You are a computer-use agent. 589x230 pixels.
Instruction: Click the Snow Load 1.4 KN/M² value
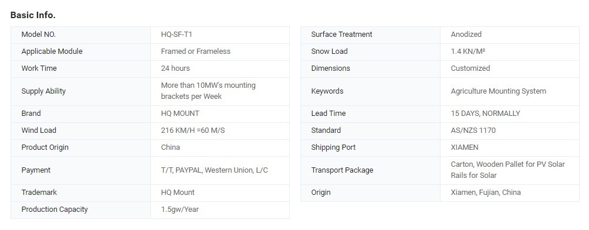[x=468, y=52]
